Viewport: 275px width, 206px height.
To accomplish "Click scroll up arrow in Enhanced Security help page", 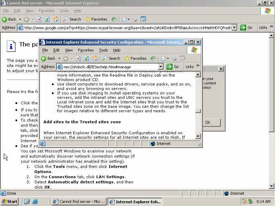I will click(x=198, y=75).
